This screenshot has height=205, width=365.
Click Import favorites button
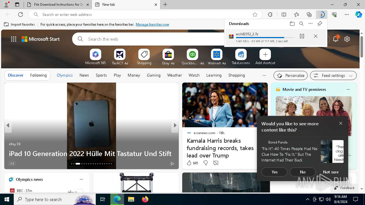coord(19,24)
